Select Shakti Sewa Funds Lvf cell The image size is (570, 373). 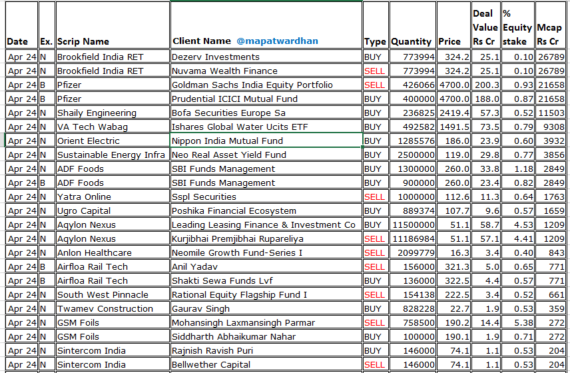266,280
